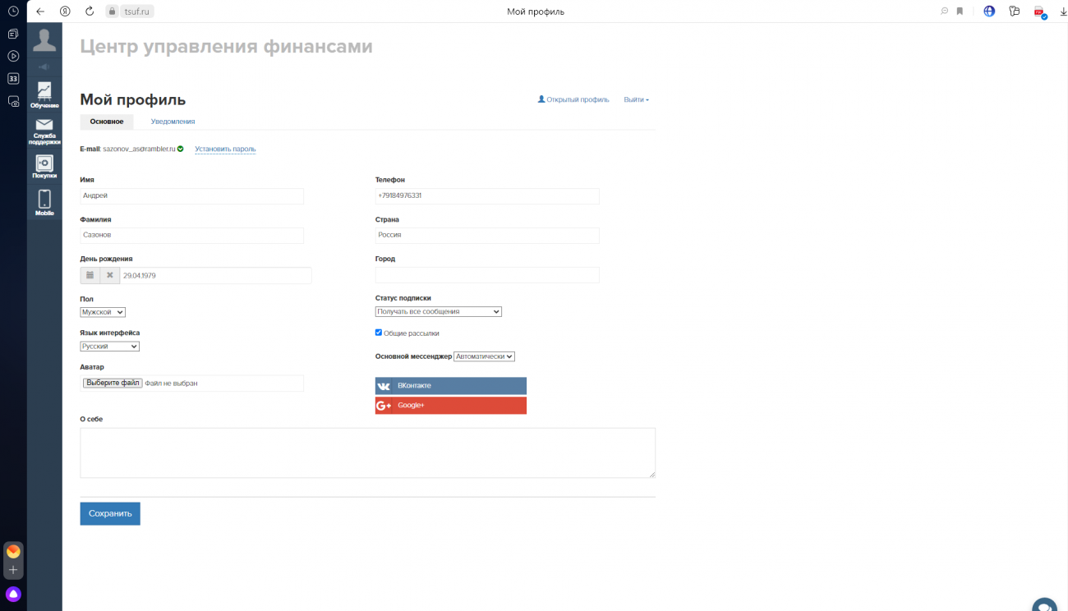1068x611 pixels.
Task: Clear birthday date with X icon
Action: click(x=110, y=276)
